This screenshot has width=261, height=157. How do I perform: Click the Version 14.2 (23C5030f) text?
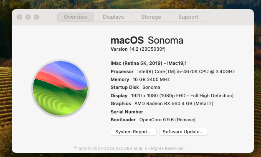tap(138, 49)
